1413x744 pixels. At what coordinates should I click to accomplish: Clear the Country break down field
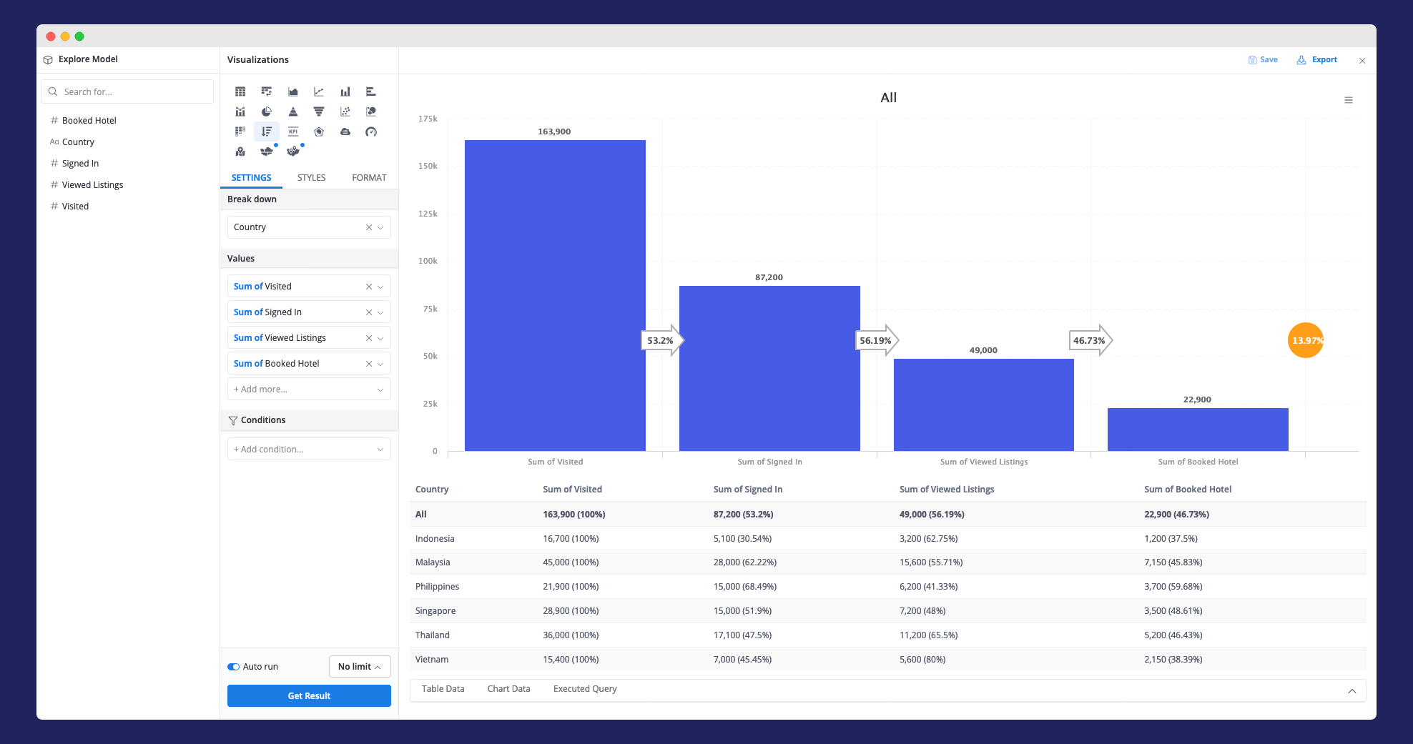[x=369, y=227]
